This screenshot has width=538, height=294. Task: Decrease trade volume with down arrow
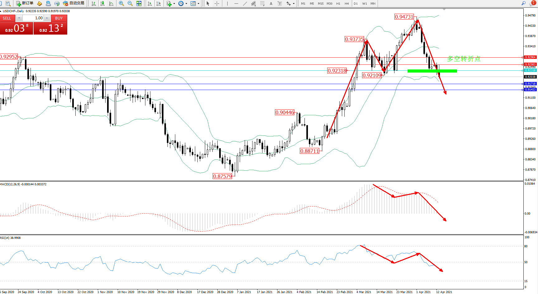point(19,18)
